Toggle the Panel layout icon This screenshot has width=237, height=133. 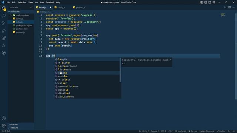[x=206, y=3]
